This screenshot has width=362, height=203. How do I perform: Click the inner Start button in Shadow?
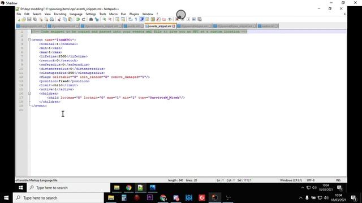[x=21, y=188]
